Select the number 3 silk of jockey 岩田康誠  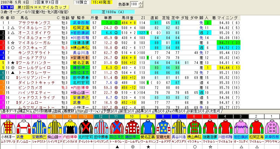click(241, 127)
